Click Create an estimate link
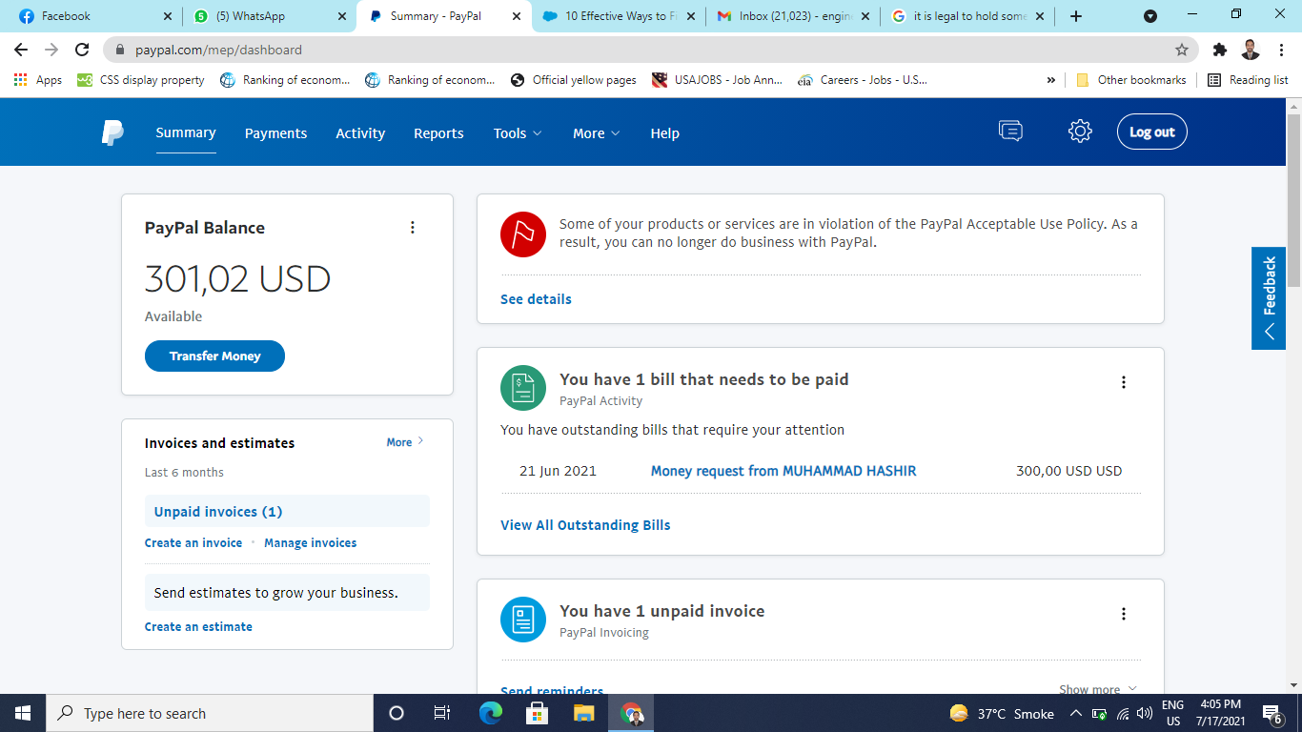The width and height of the screenshot is (1302, 732). point(198,626)
